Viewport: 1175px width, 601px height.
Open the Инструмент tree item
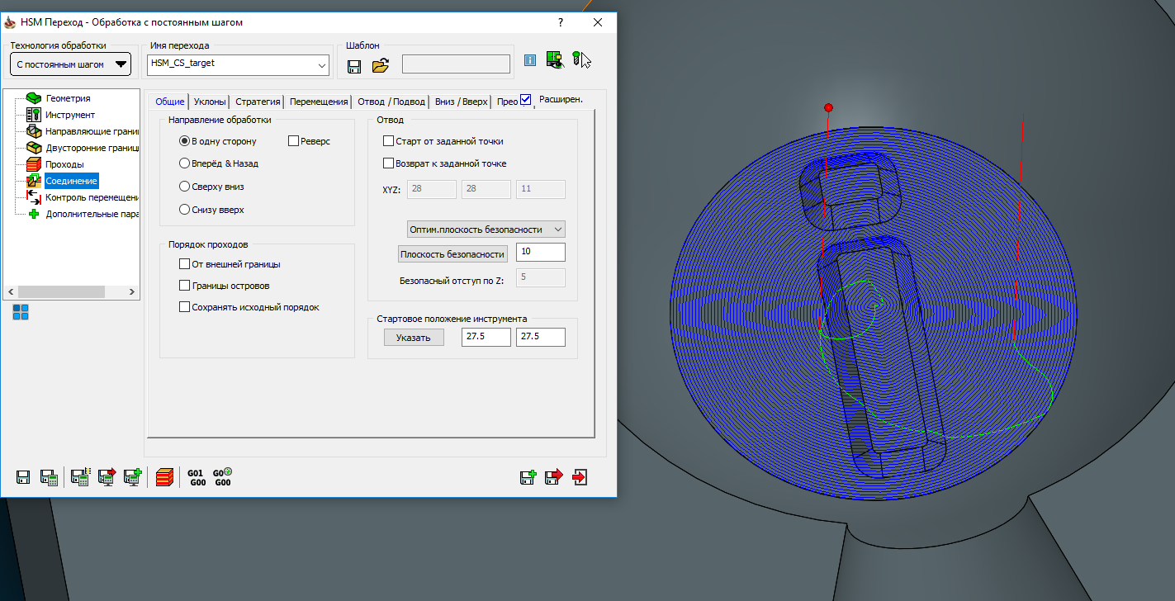point(70,115)
